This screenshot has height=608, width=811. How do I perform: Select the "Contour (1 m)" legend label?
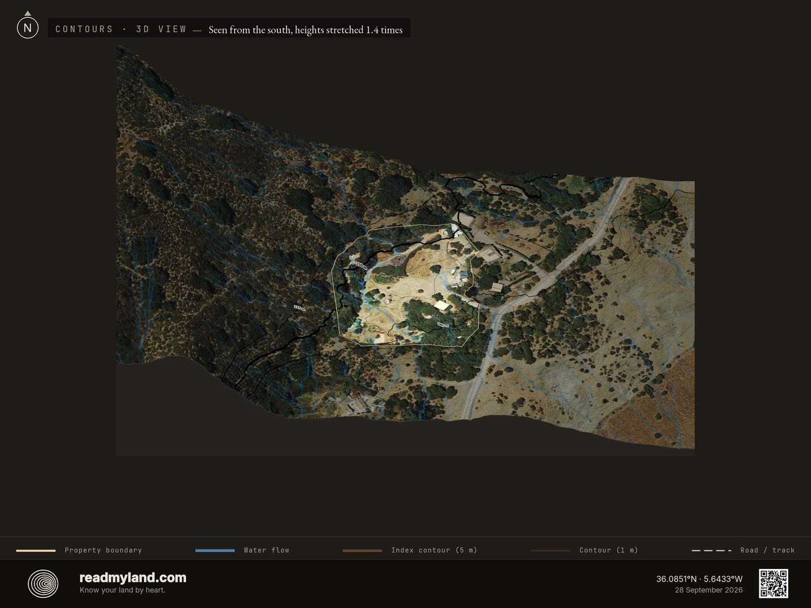(609, 550)
